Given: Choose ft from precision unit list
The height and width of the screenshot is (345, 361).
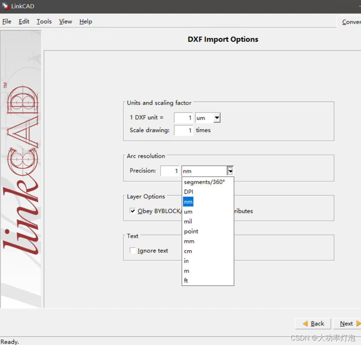Looking at the screenshot, I should pyautogui.click(x=208, y=281).
